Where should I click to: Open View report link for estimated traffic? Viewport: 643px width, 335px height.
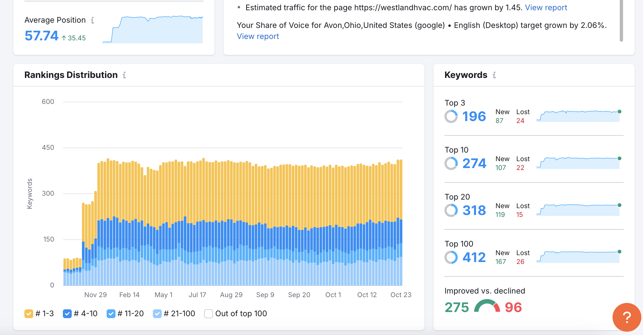[x=546, y=7]
